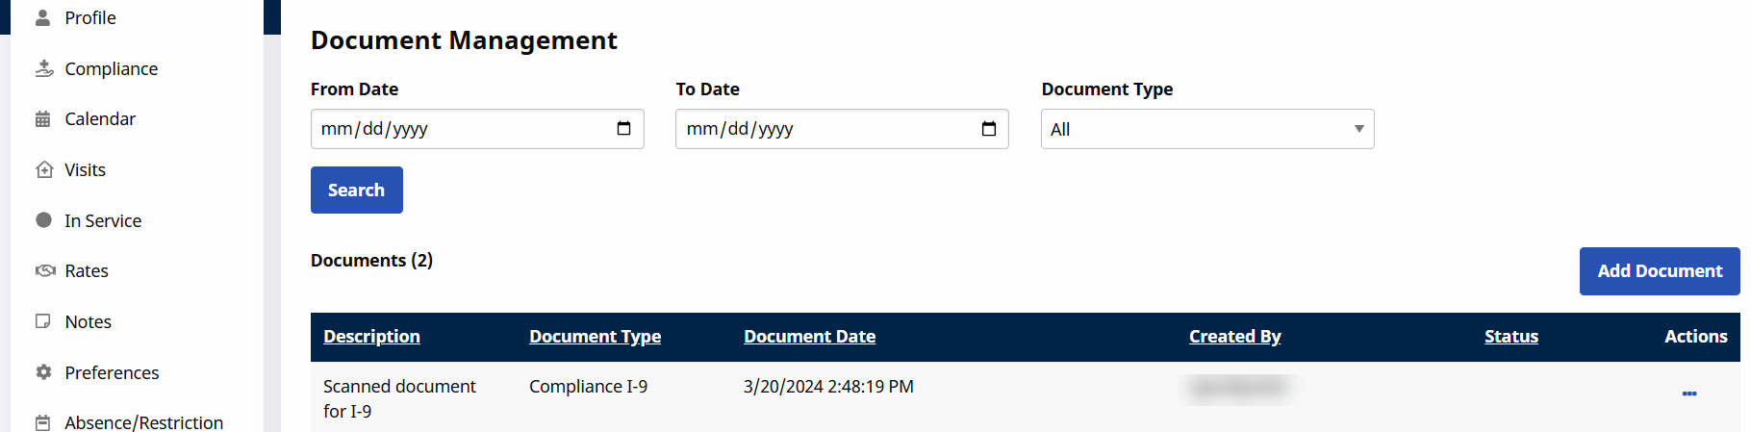
Task: Click the In Service circle icon
Action: 43,220
